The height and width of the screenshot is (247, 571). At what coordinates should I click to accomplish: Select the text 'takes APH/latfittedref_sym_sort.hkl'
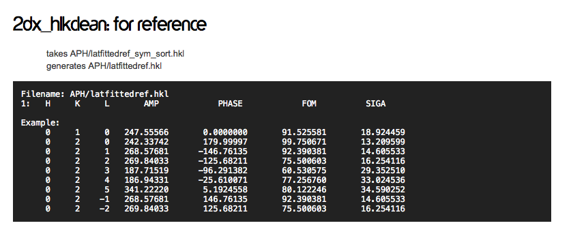tap(115, 54)
